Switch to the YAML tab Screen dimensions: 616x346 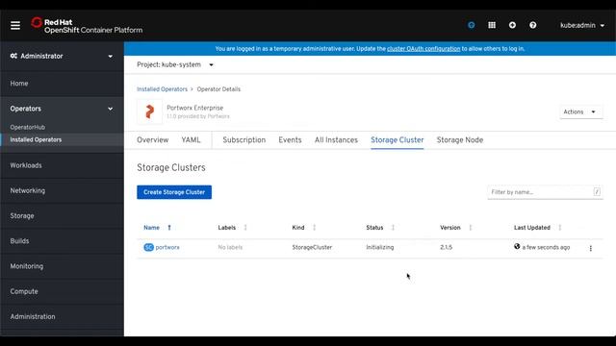coord(191,140)
